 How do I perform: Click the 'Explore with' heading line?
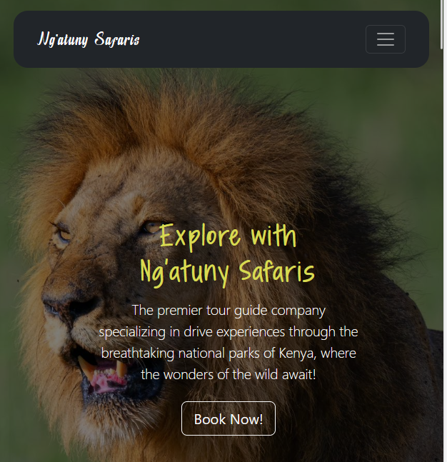point(228,237)
